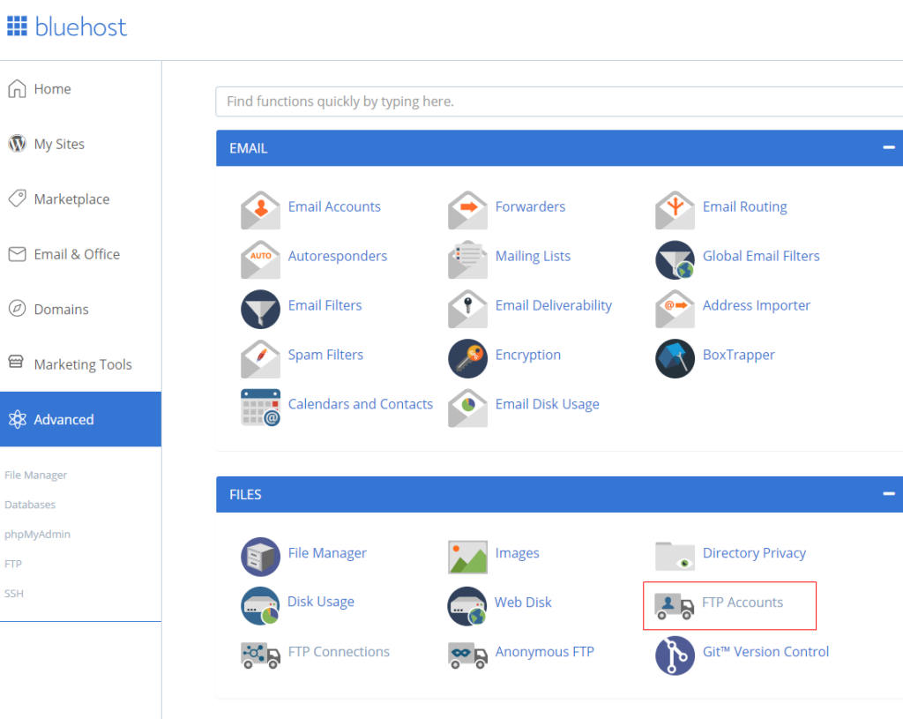Open File Manager sidebar sublink
The height and width of the screenshot is (719, 903).
coord(35,476)
